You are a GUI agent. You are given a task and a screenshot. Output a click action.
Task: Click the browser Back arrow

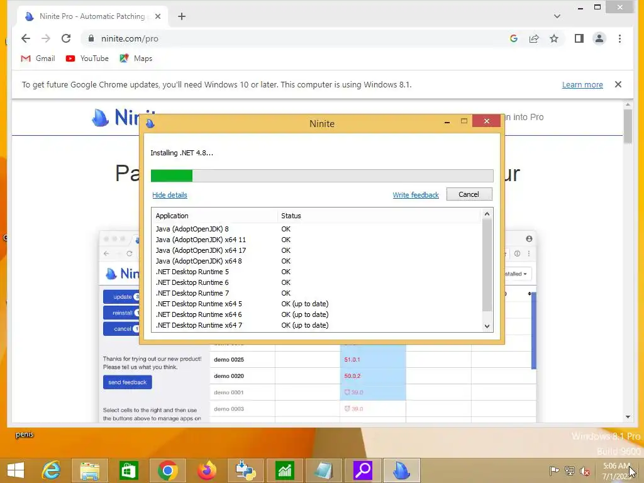click(x=25, y=38)
